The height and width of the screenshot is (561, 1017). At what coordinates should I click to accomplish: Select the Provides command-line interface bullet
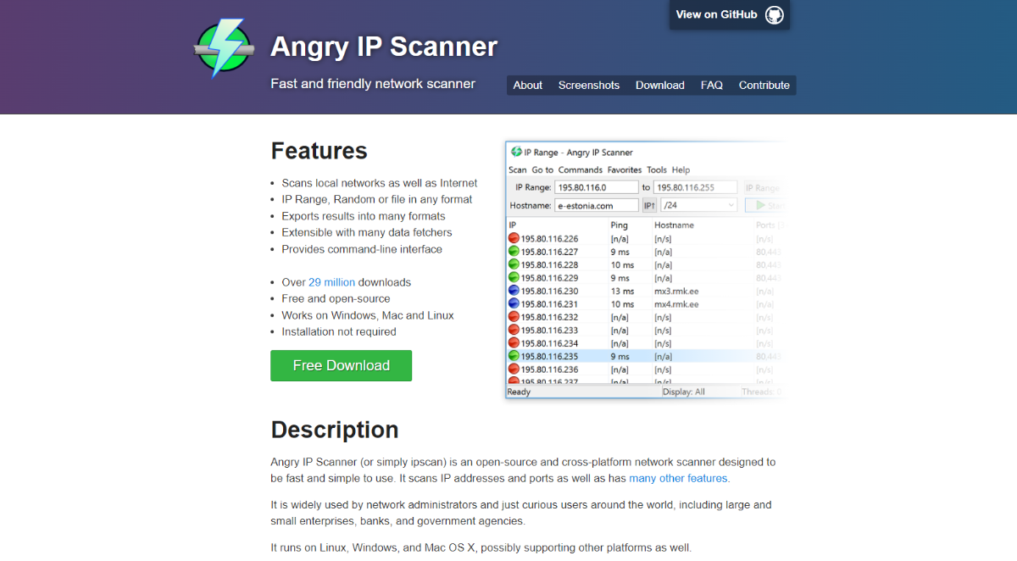(x=362, y=249)
